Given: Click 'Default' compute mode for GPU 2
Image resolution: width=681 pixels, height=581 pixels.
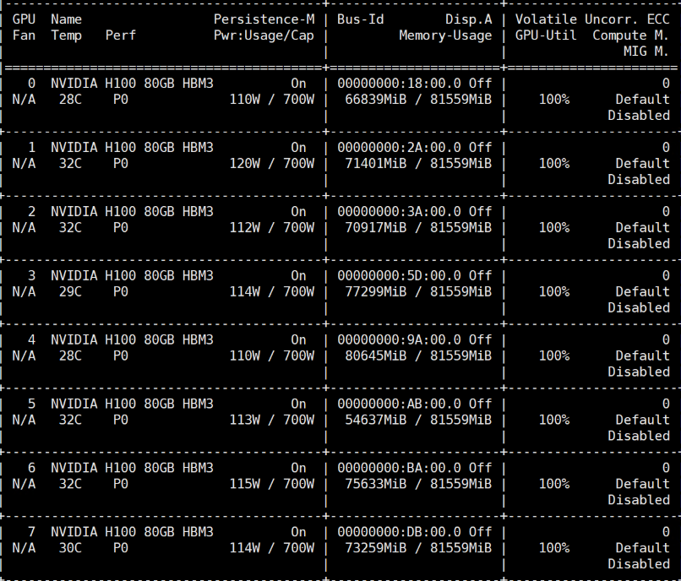Looking at the screenshot, I should coord(642,227).
